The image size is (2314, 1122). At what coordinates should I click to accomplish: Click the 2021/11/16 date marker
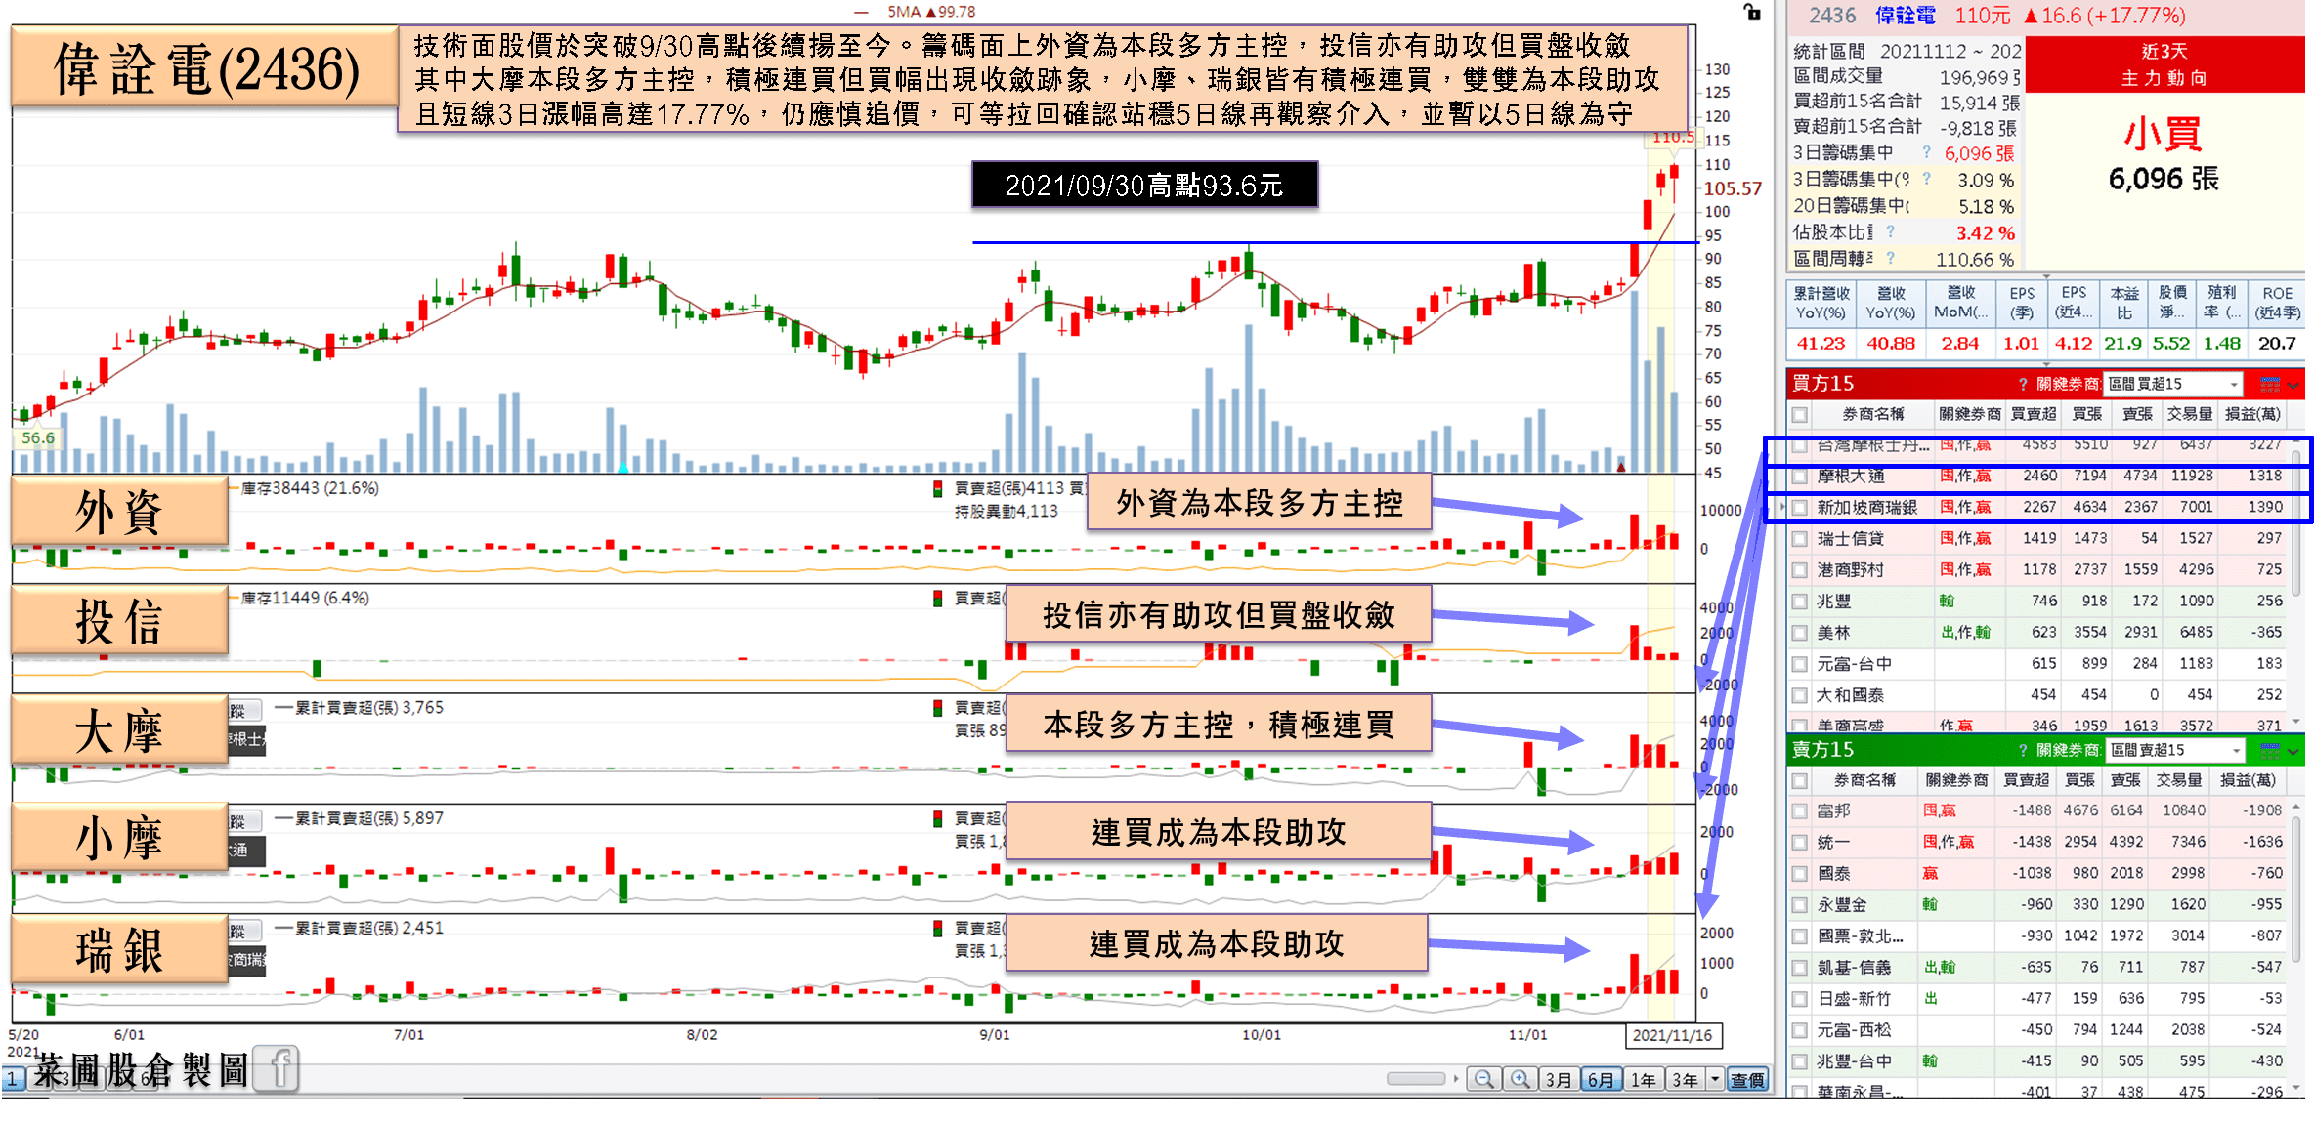tap(1672, 1035)
